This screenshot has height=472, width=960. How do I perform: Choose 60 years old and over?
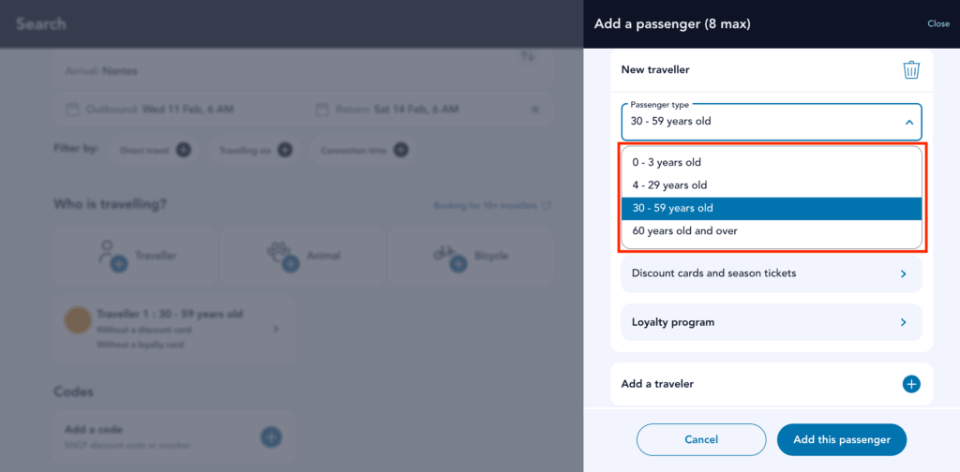pos(771,230)
